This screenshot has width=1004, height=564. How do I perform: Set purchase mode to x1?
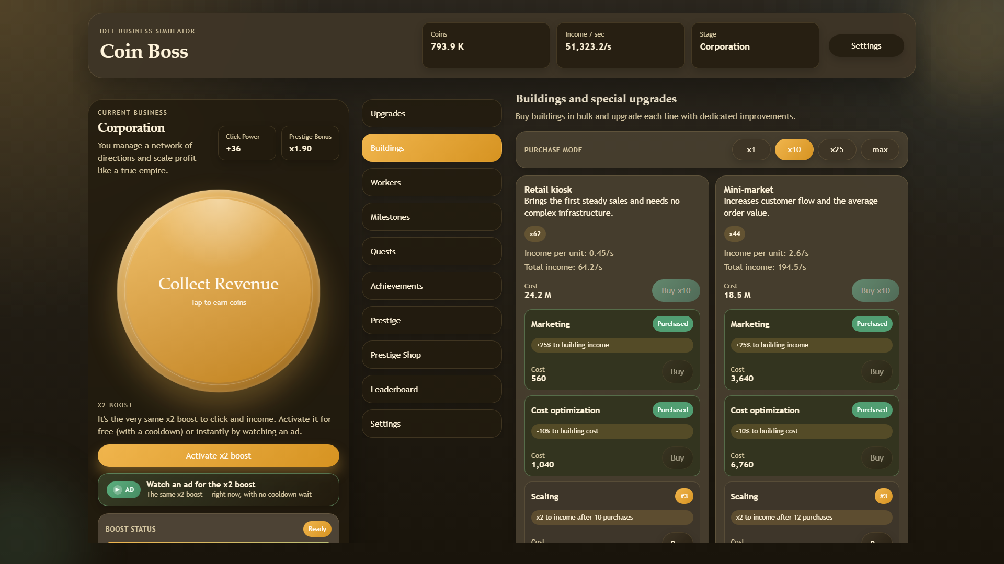(x=751, y=150)
